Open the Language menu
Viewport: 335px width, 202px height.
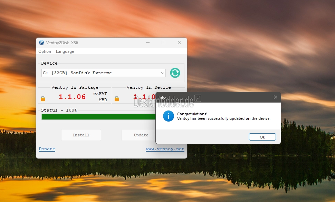click(65, 51)
